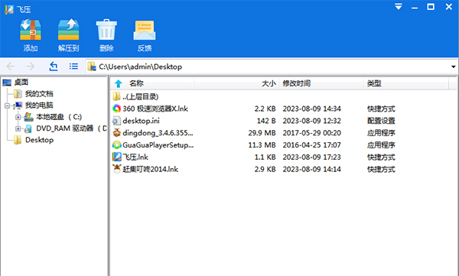Image resolution: width=459 pixels, height=276 pixels.
Task: Toggle the list view mode icon
Action: click(73, 67)
